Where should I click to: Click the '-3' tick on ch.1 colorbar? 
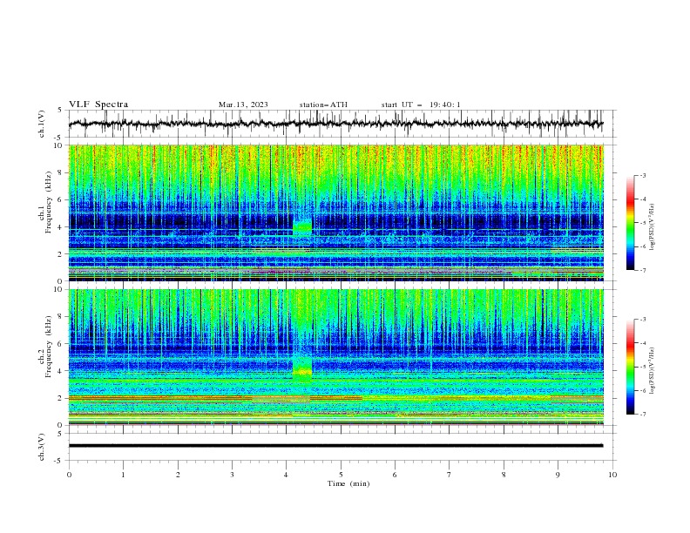coord(642,175)
